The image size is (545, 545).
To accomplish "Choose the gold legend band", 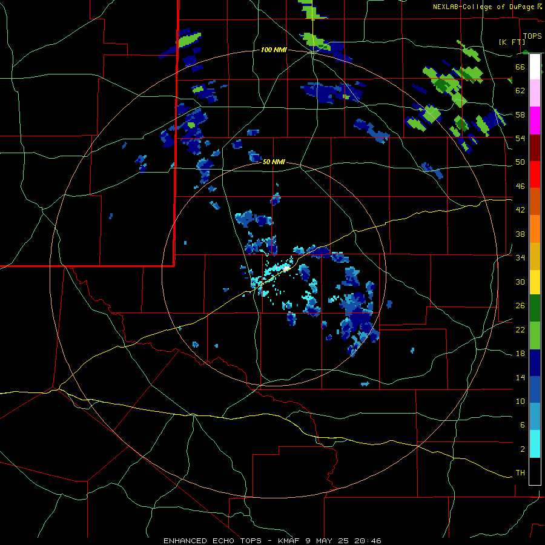I will point(535,256).
